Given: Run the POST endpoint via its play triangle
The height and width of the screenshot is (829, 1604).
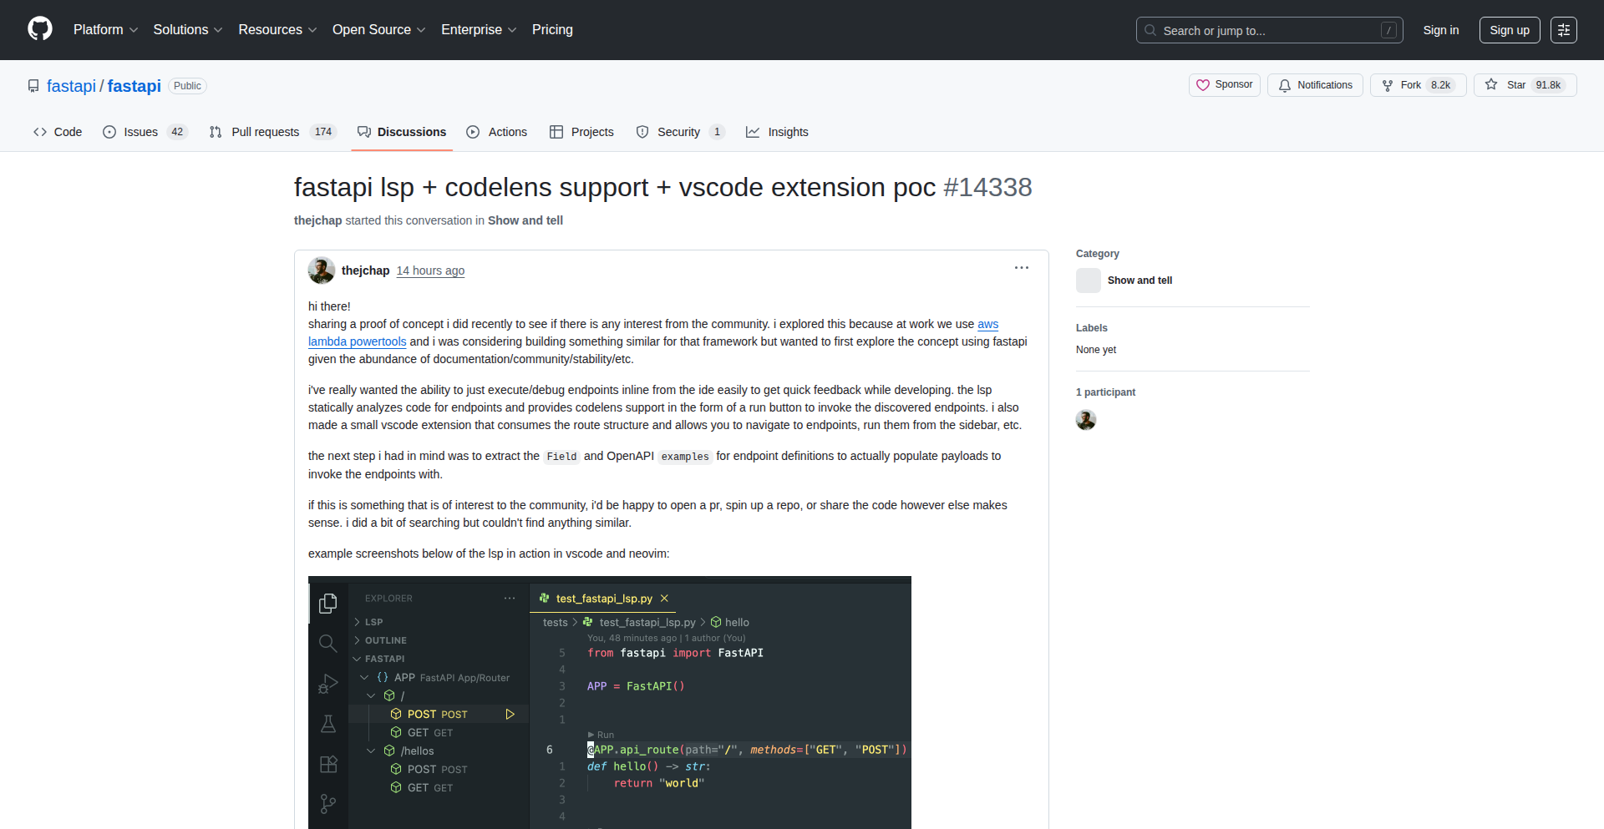Looking at the screenshot, I should pyautogui.click(x=510, y=714).
